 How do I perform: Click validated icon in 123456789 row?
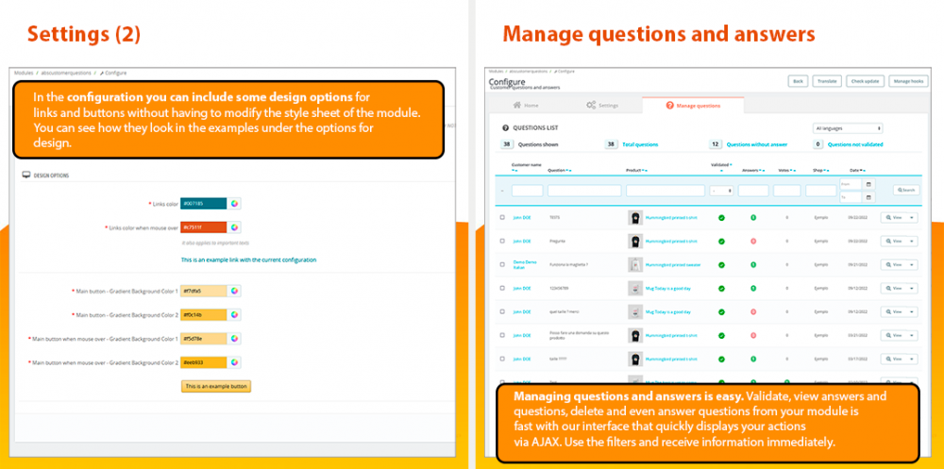(x=721, y=288)
